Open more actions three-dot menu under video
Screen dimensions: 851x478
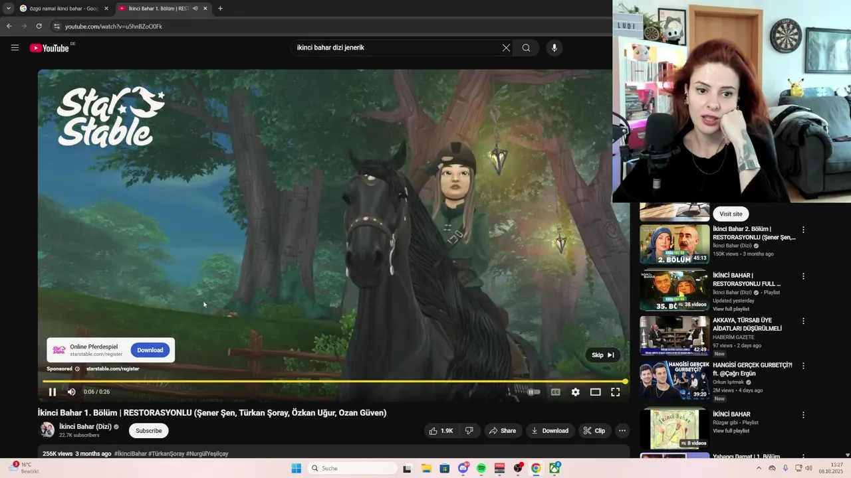click(x=622, y=431)
